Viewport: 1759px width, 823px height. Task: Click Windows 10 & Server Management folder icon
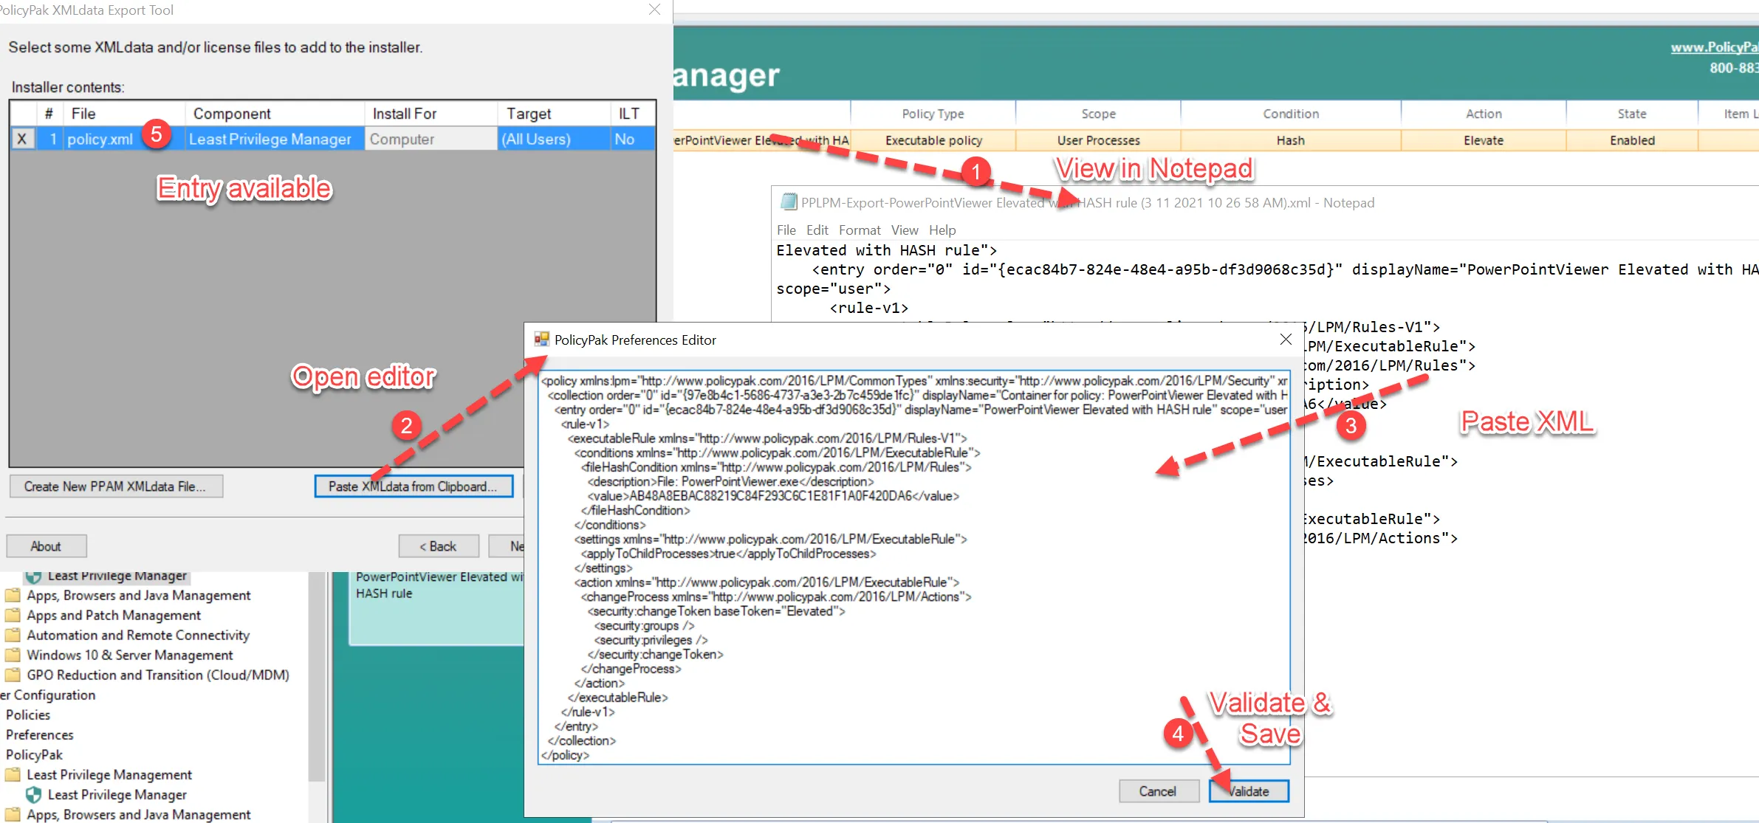(13, 655)
